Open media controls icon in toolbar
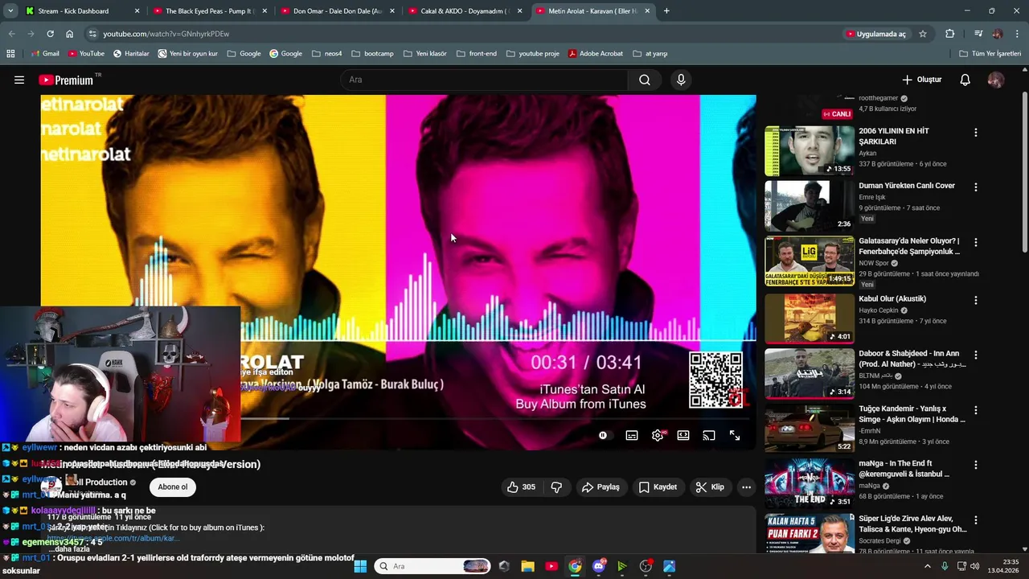 tap(978, 34)
